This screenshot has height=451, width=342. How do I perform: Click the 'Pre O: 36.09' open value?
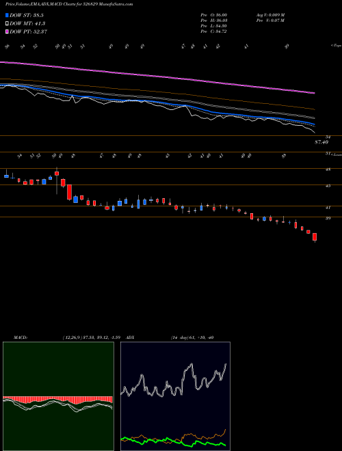[214, 15]
